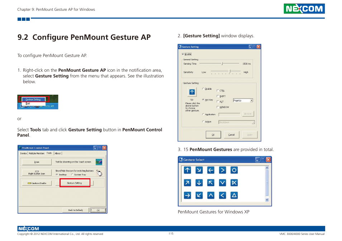Select the greater-than chevron gesture

[x=223, y=170]
